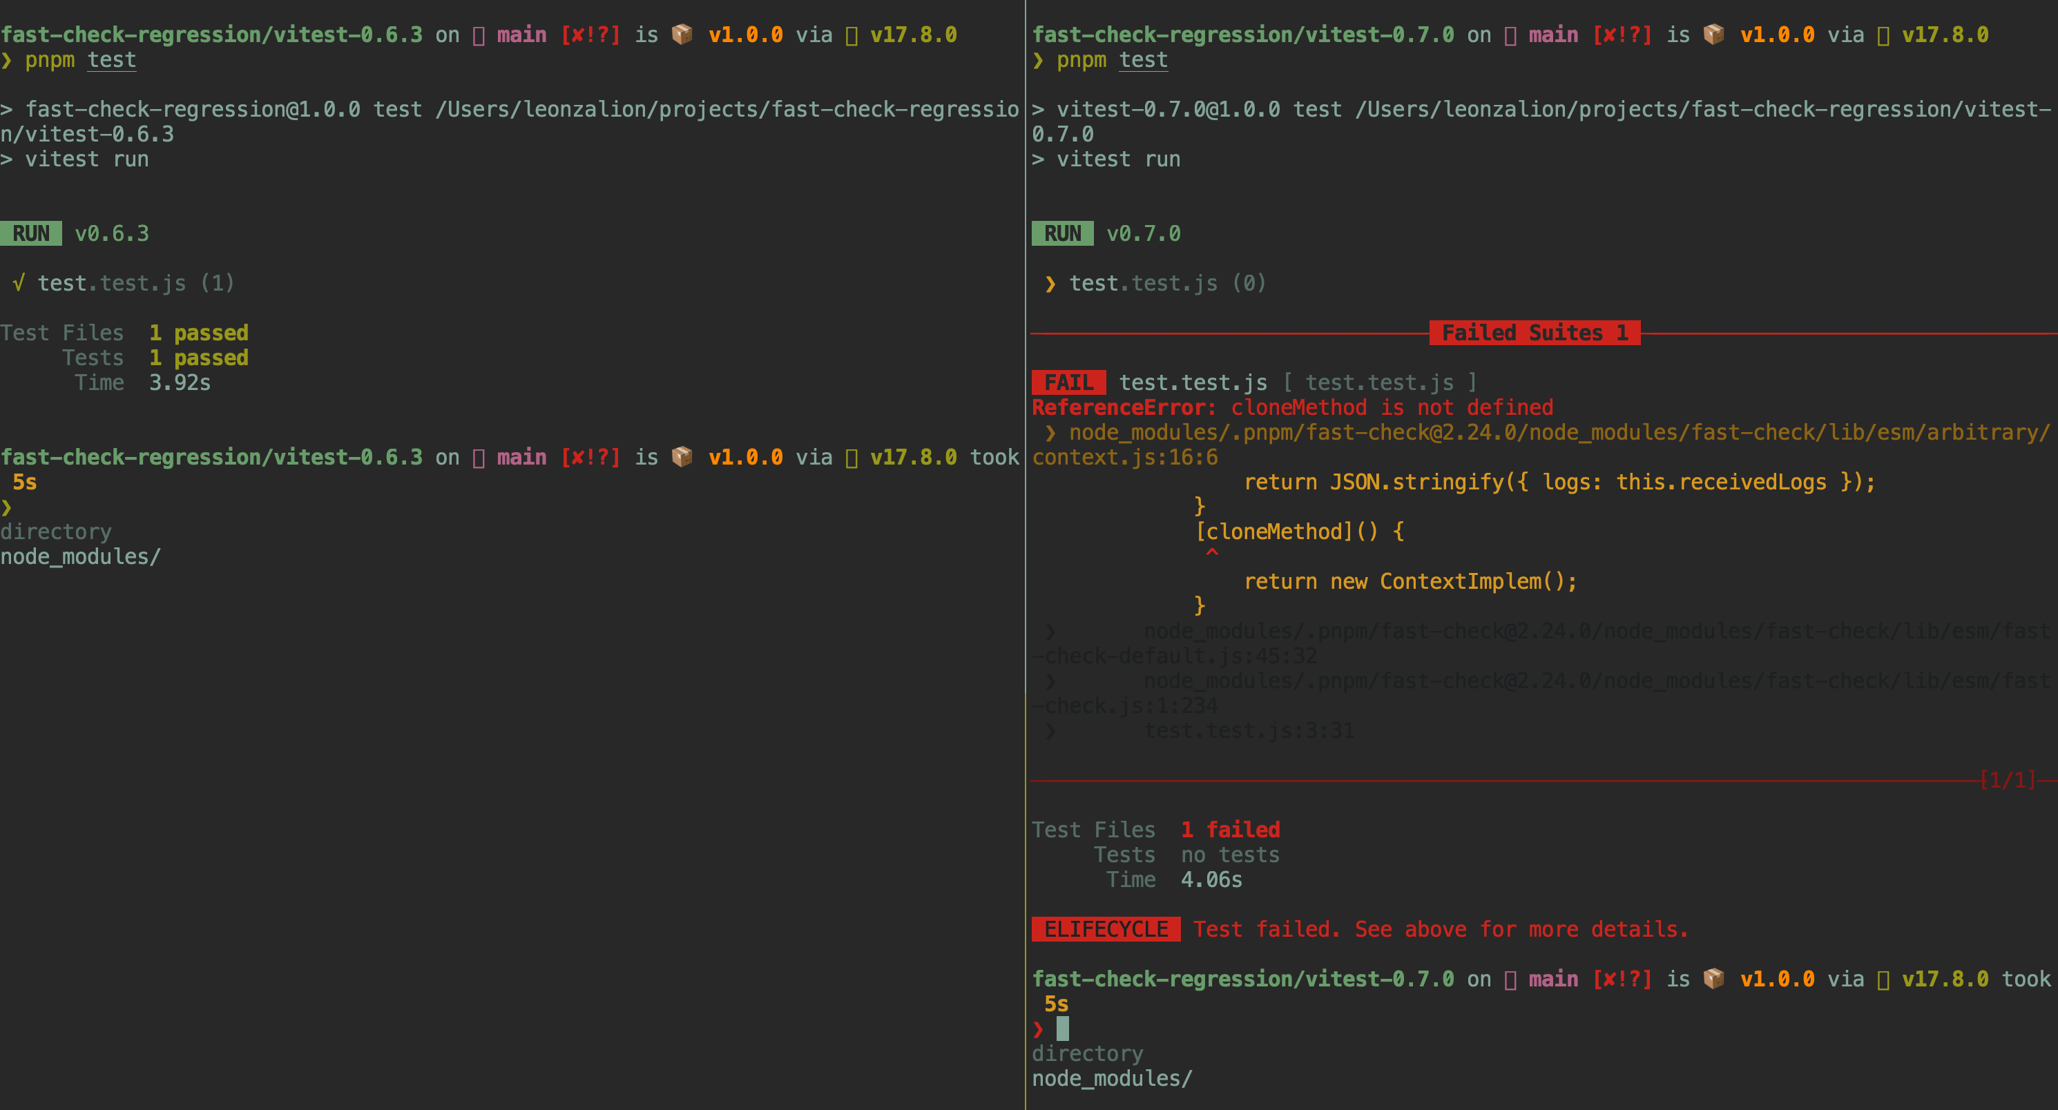This screenshot has height=1110, width=2058.
Task: Click 'vitest run' line in left pane
Action: [x=75, y=159]
